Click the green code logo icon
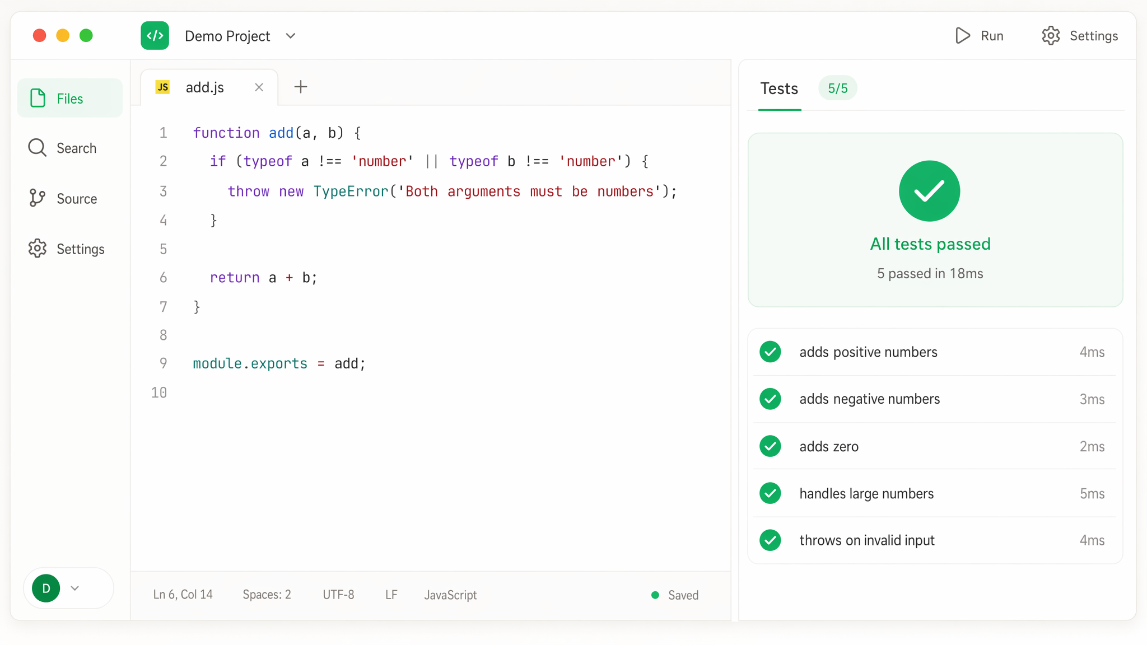Screen dimensions: 1147x645 155,36
